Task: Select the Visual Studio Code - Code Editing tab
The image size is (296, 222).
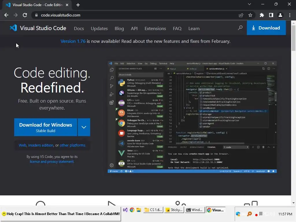Action: (37, 5)
